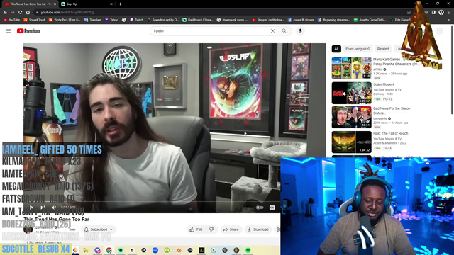Open the Dashboard / Stream bookmark
Image resolution: width=454 pixels, height=255 pixels.
[197, 20]
